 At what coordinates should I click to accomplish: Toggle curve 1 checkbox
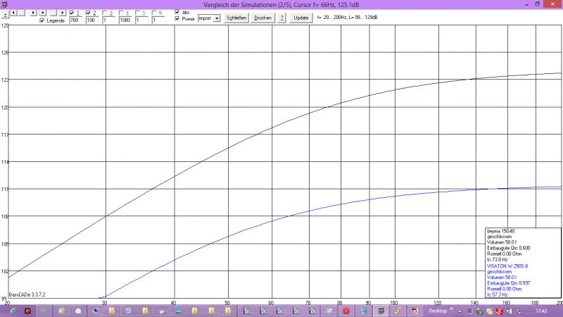tap(72, 13)
